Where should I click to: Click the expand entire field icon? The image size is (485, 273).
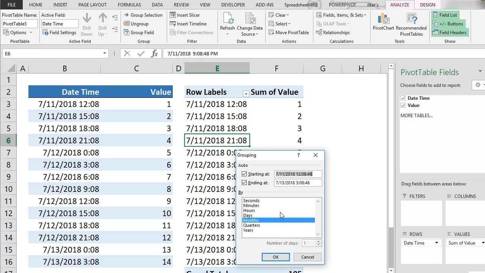tap(115, 17)
